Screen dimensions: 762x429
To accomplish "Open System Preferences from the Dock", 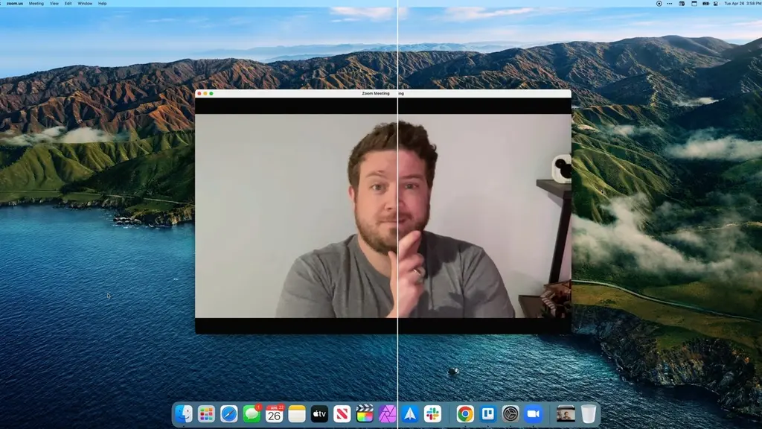I will tap(510, 414).
